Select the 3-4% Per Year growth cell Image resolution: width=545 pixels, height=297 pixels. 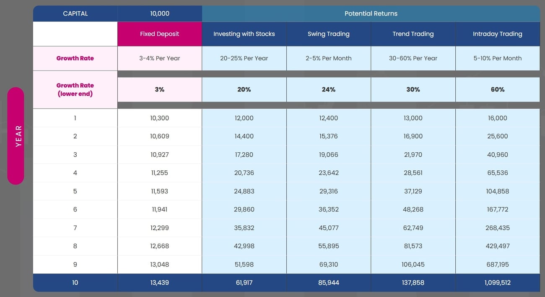click(159, 58)
